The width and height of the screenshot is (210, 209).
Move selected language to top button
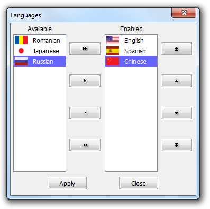(176, 49)
